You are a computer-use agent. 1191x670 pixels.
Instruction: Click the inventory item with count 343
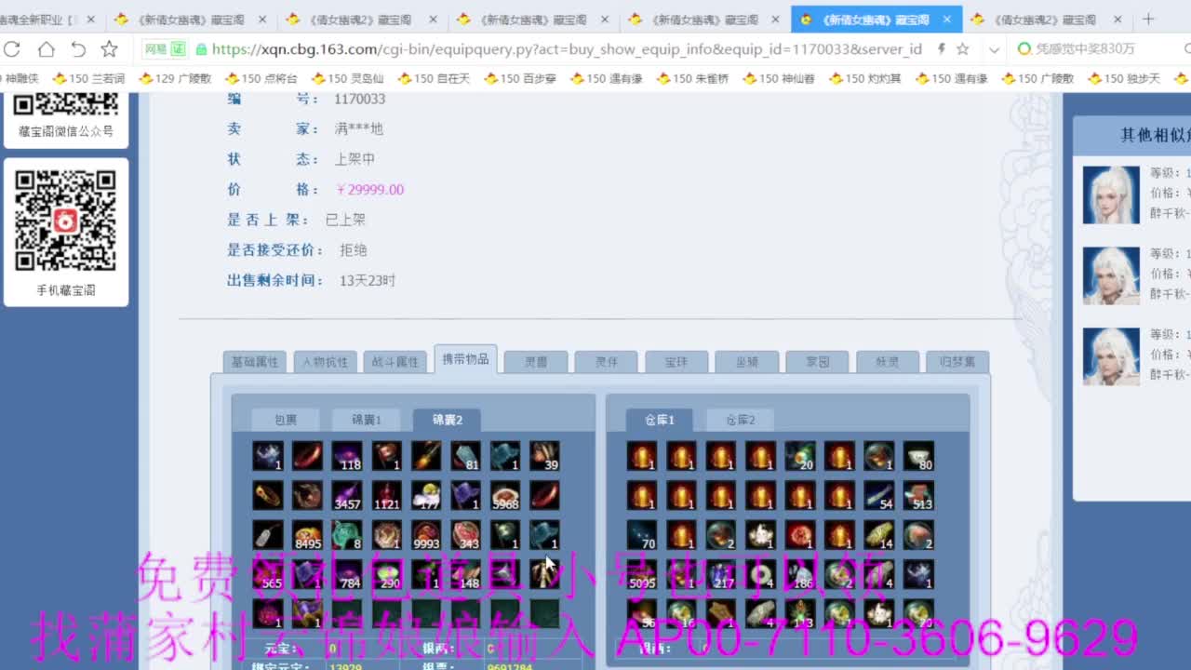(x=466, y=535)
